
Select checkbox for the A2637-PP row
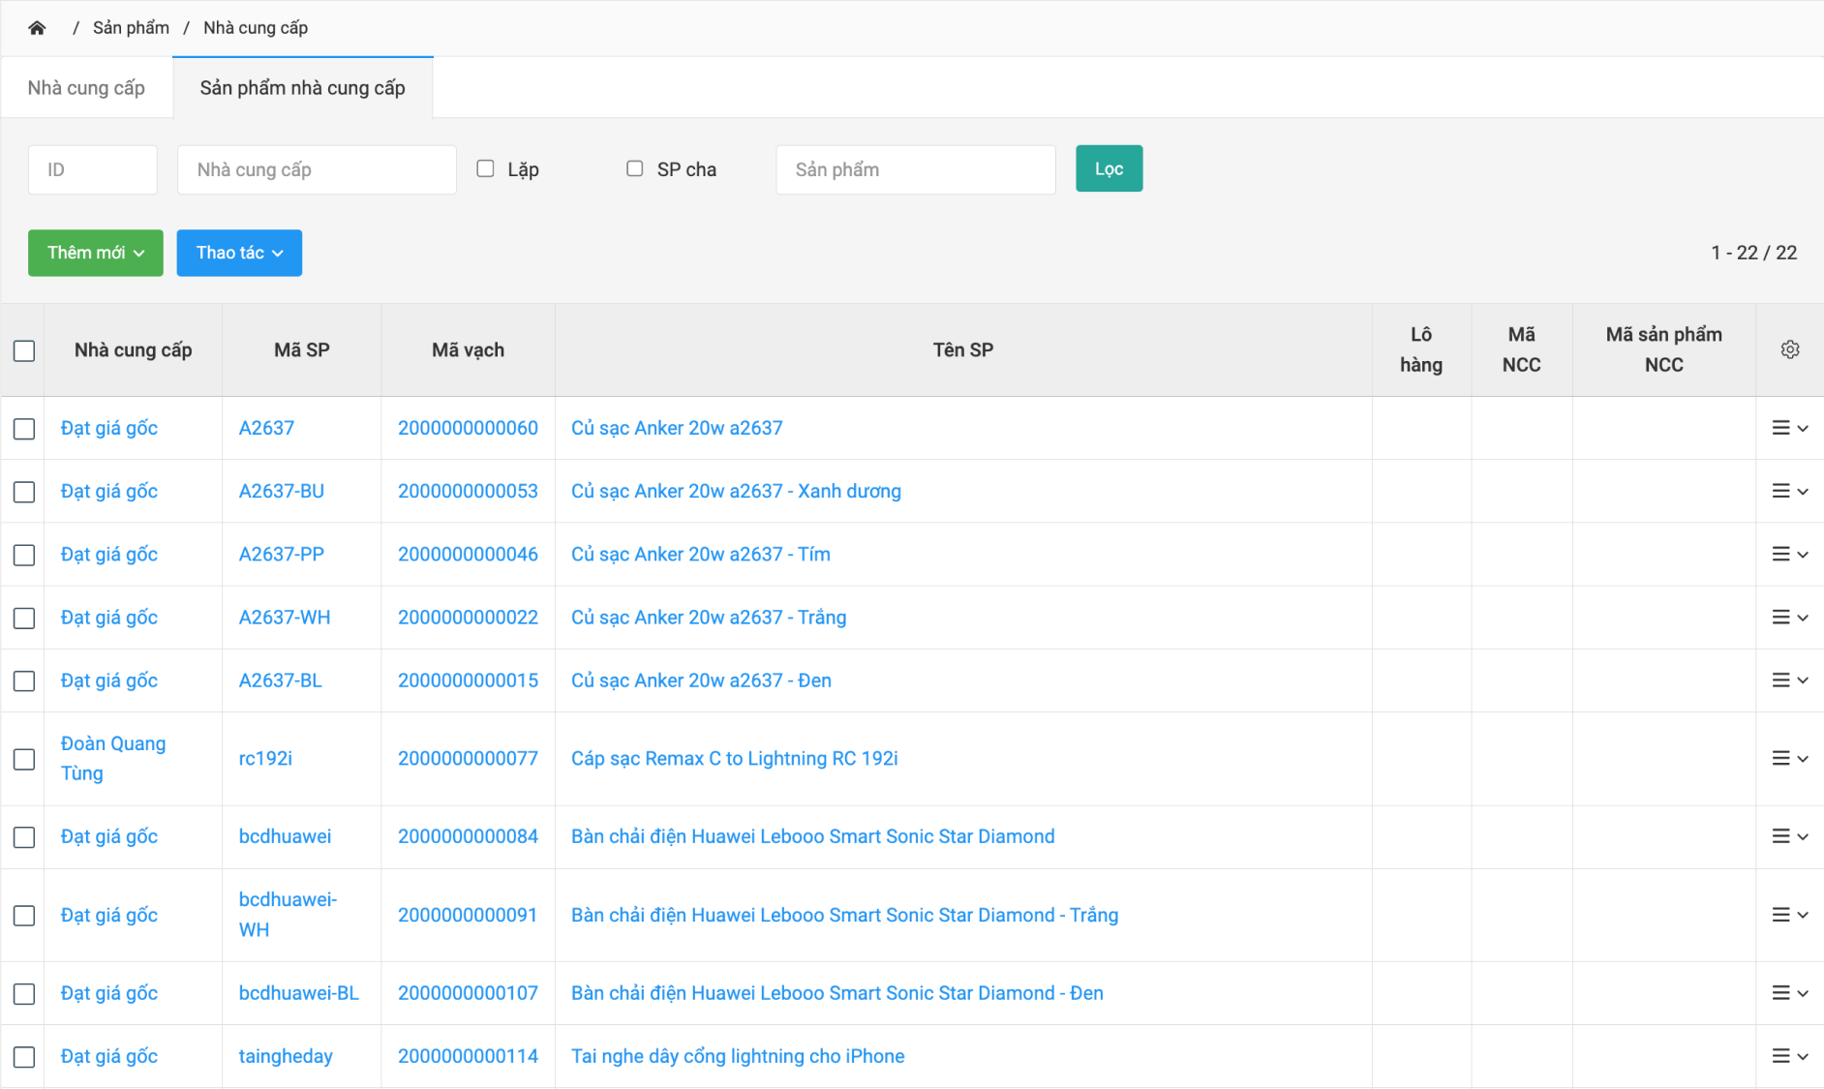24,555
